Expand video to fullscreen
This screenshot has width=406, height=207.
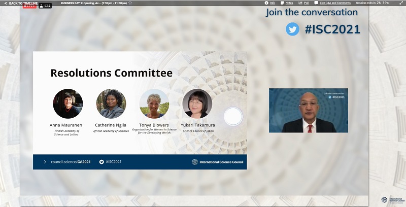pos(401,3)
